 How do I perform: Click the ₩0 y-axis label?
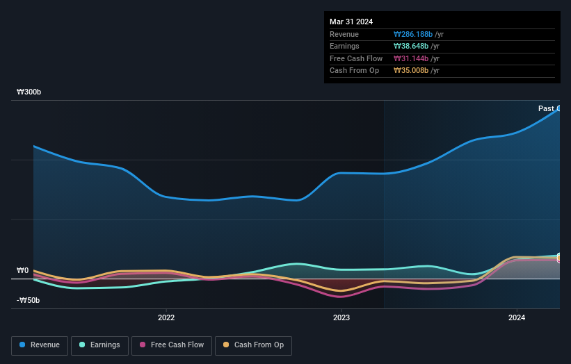point(23,271)
